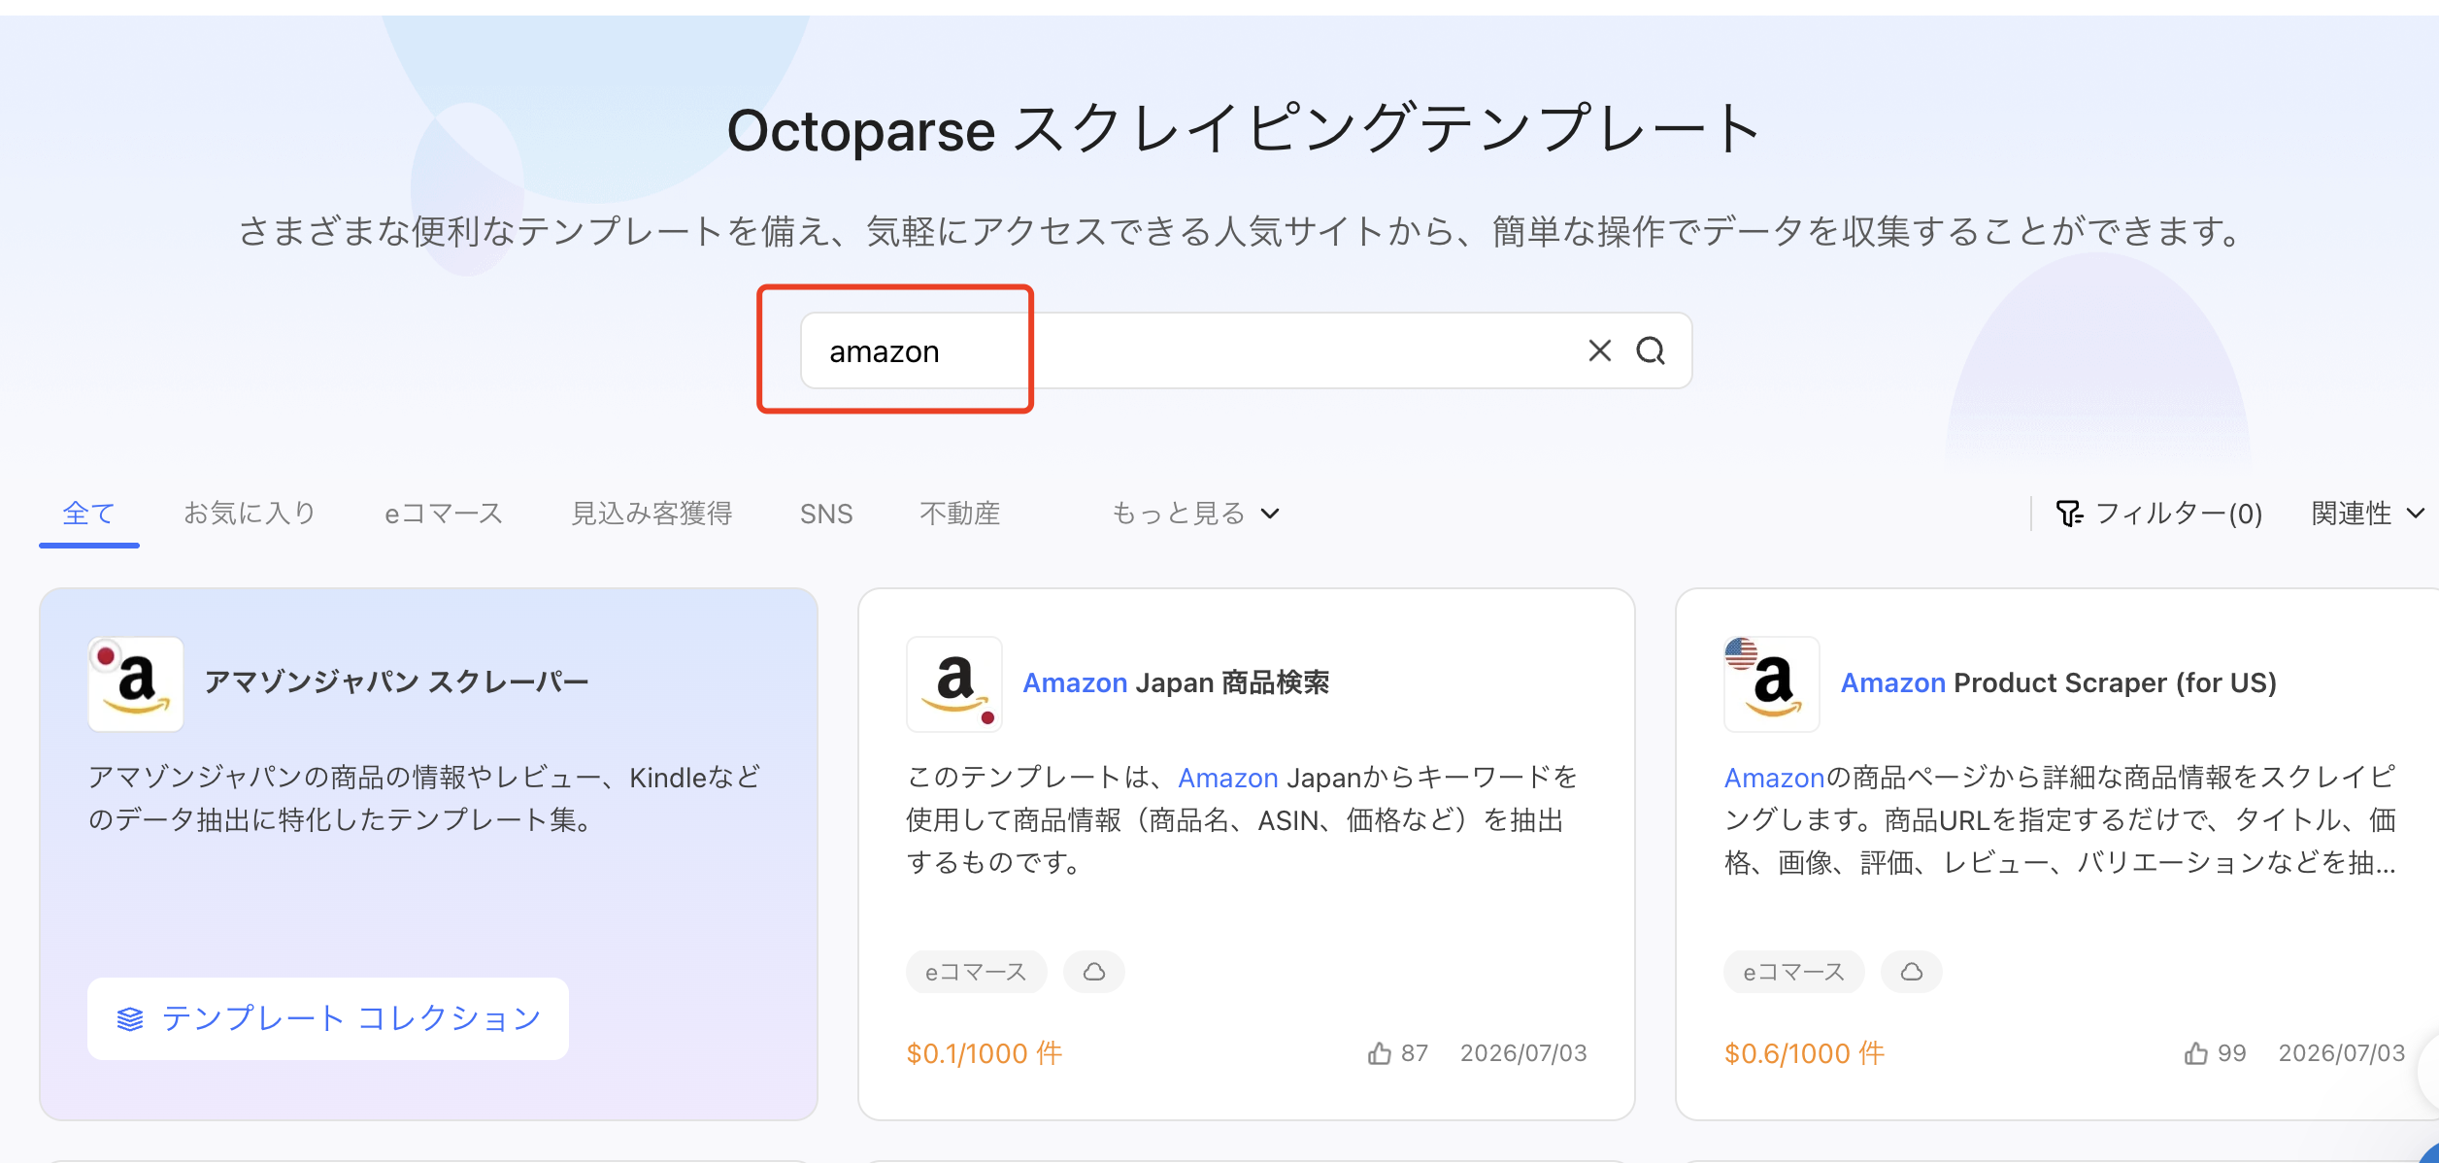Click the 2026/07/03 date on US scraper card

pyautogui.click(x=2342, y=1053)
